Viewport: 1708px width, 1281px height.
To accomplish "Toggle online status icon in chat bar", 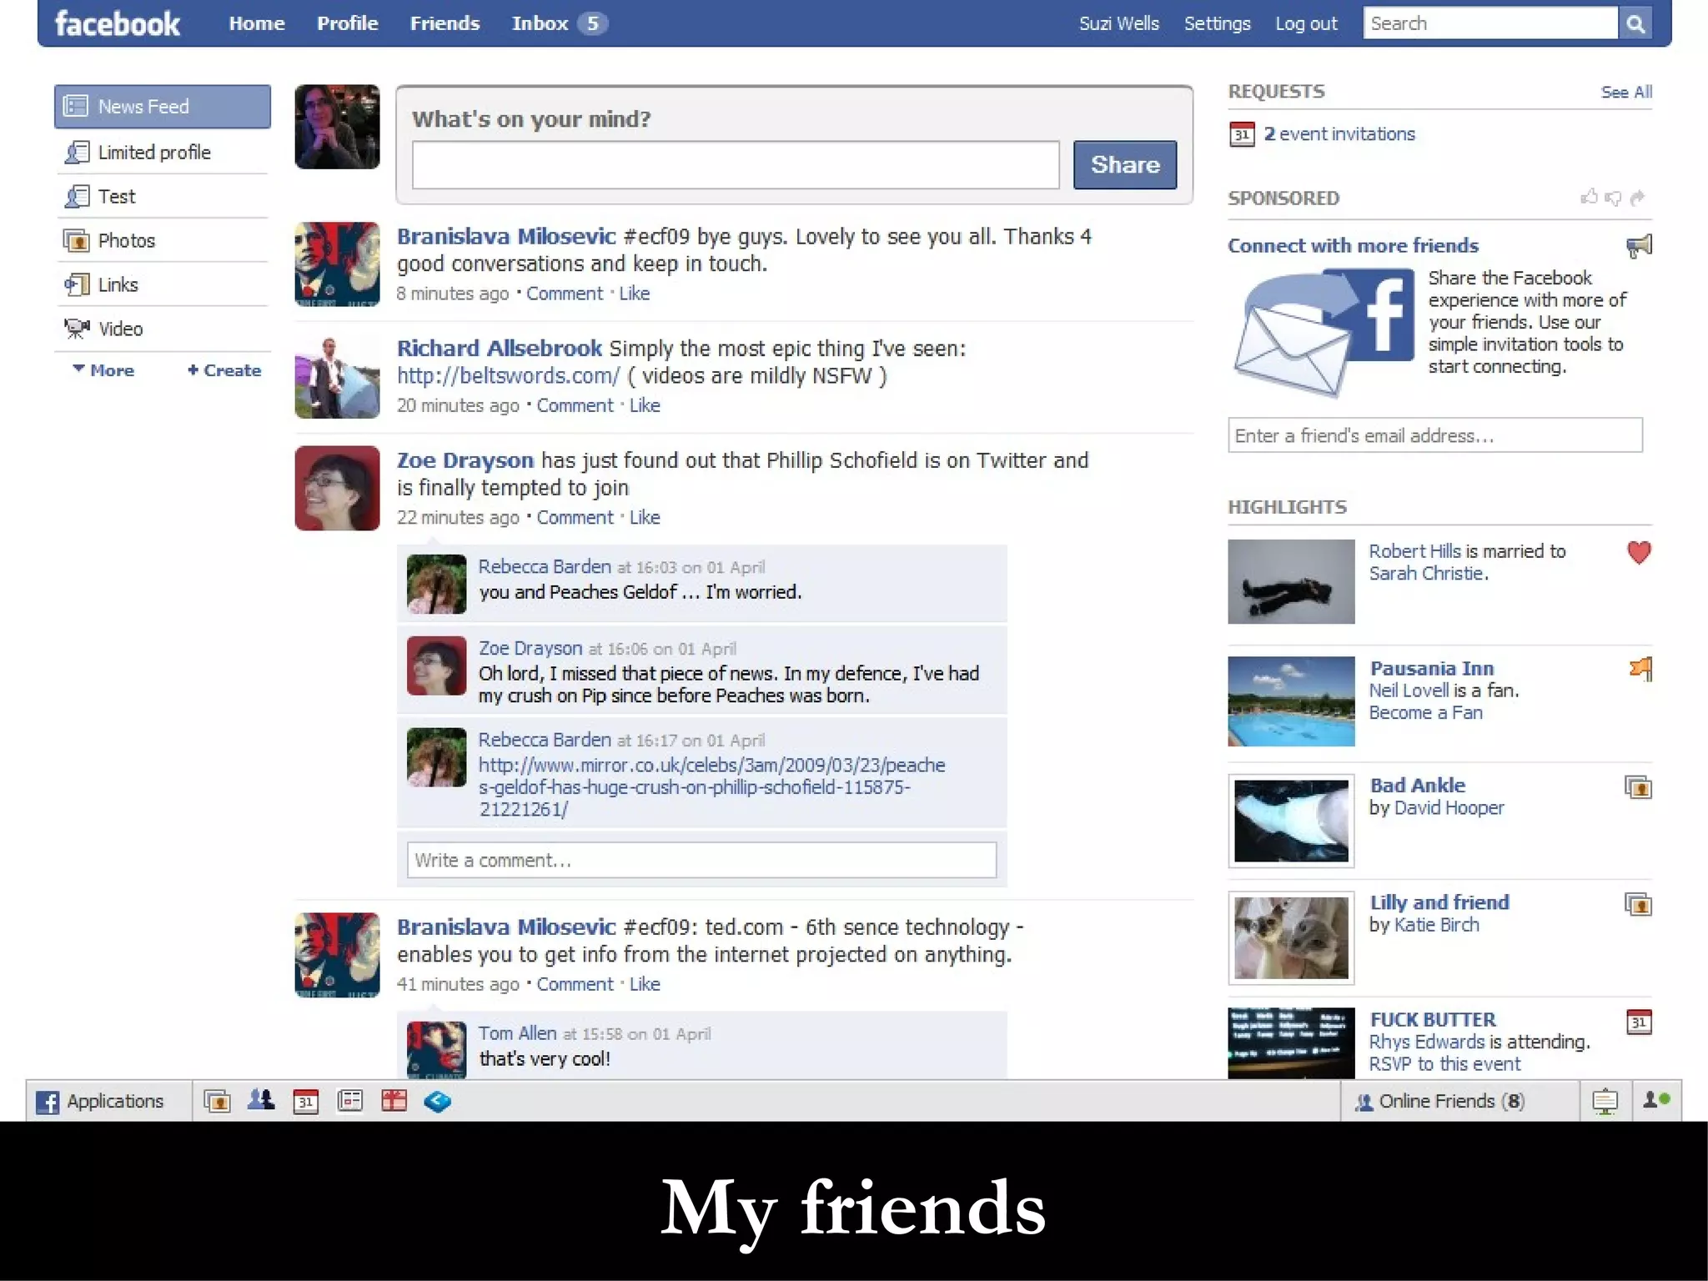I will 1655,1101.
